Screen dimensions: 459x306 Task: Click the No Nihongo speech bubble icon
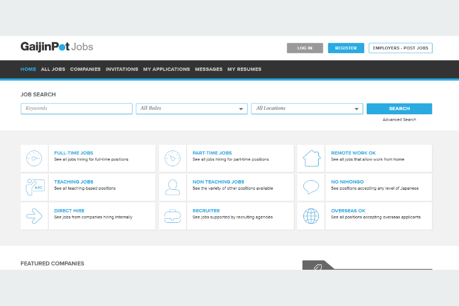[x=311, y=187]
